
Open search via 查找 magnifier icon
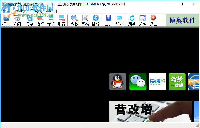point(74,21)
